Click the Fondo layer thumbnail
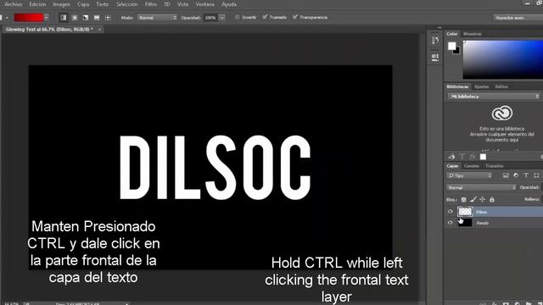Image resolution: width=543 pixels, height=305 pixels. (x=465, y=223)
